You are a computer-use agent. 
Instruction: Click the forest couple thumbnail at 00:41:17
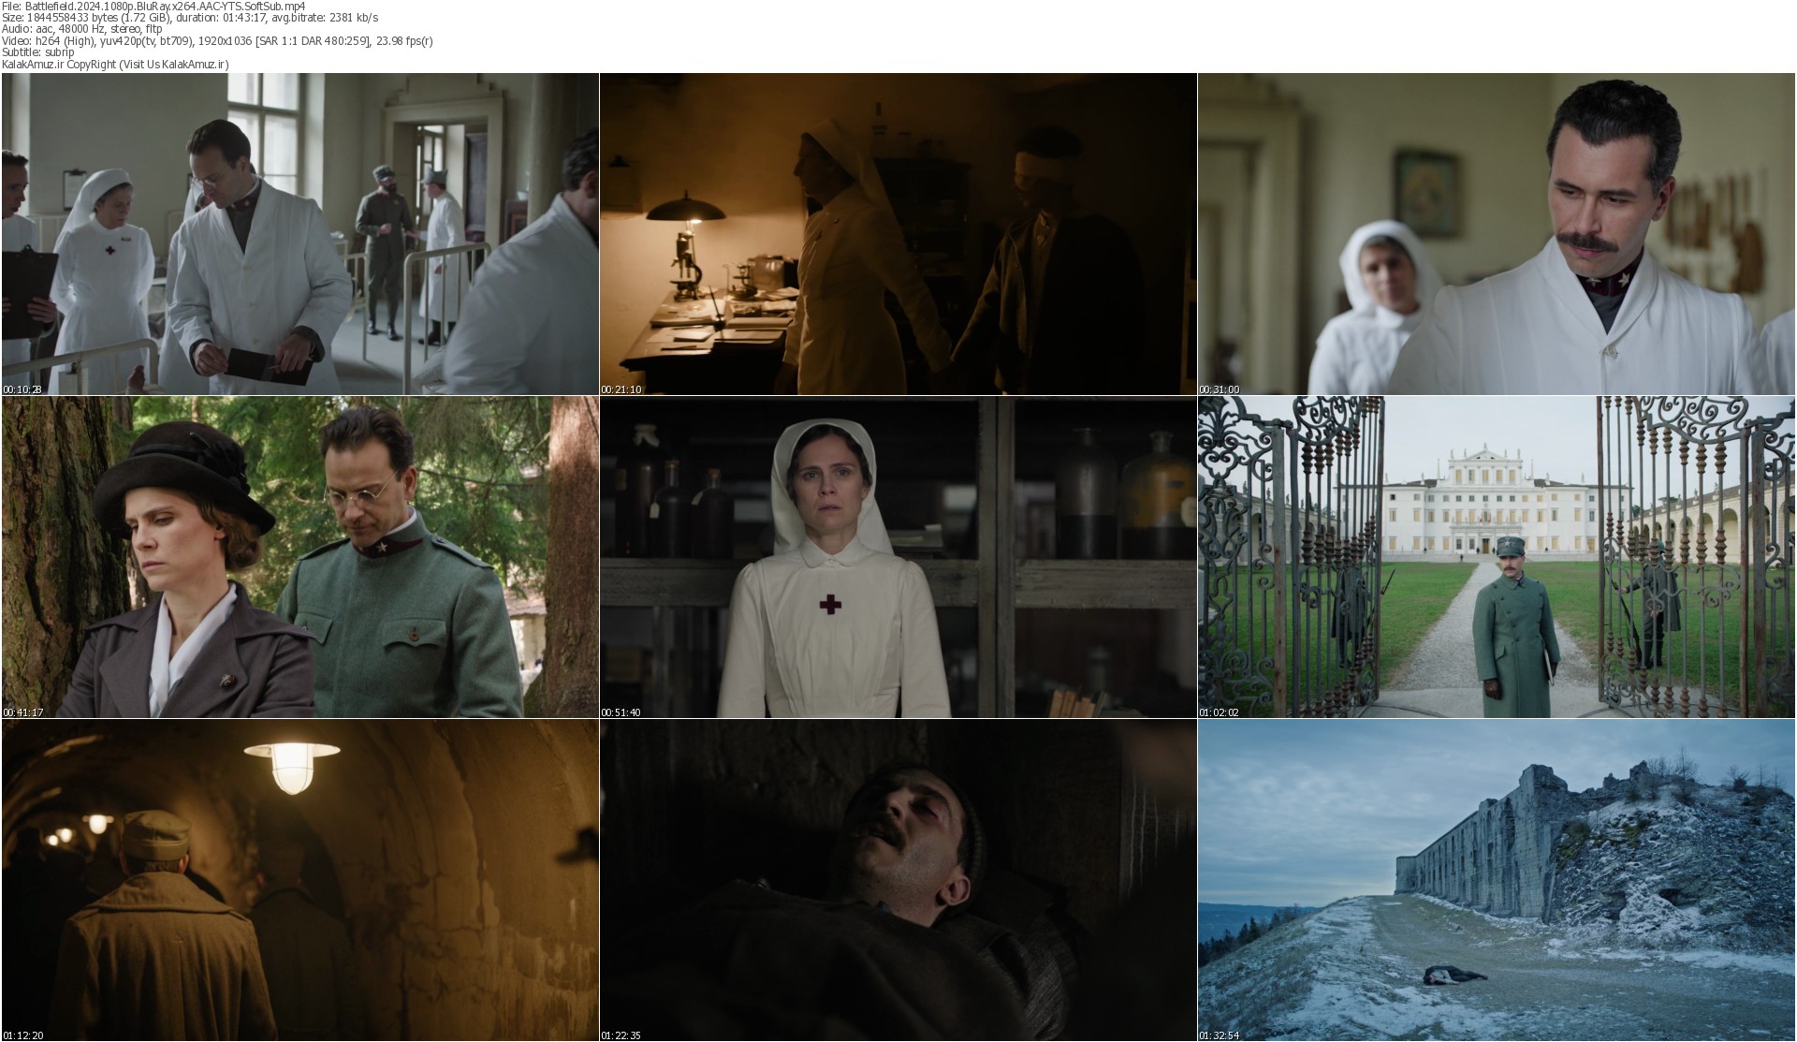299,557
